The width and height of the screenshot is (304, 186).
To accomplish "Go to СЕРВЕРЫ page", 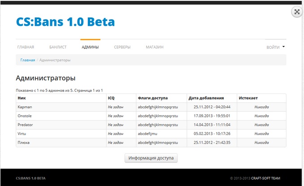I will 122,47.
